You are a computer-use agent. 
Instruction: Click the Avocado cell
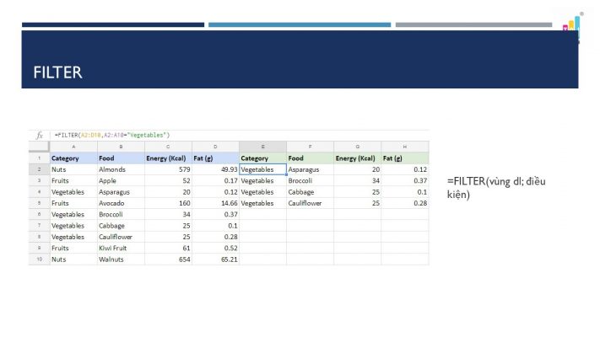pyautogui.click(x=120, y=203)
